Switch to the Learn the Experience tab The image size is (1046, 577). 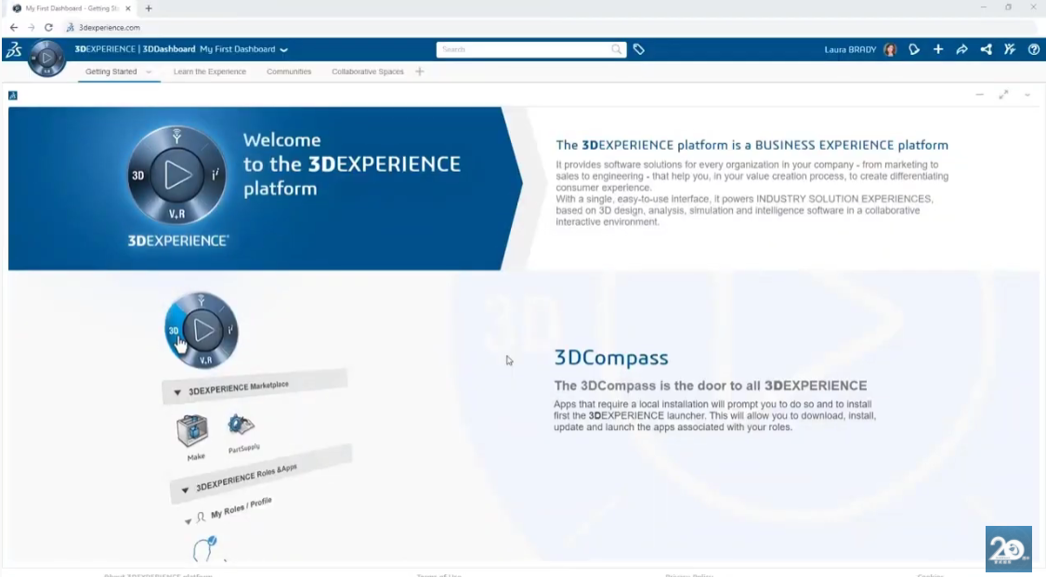(209, 72)
